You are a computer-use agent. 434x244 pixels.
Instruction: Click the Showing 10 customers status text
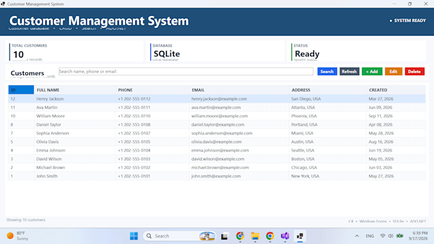click(26, 220)
